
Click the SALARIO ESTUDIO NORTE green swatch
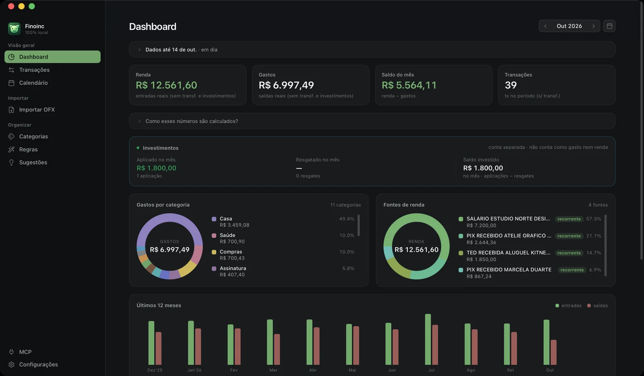pos(461,219)
